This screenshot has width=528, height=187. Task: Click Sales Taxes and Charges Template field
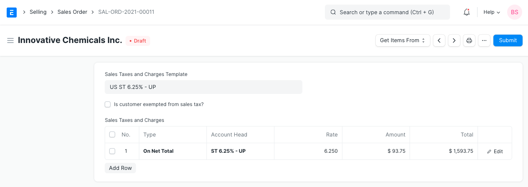tap(203, 87)
